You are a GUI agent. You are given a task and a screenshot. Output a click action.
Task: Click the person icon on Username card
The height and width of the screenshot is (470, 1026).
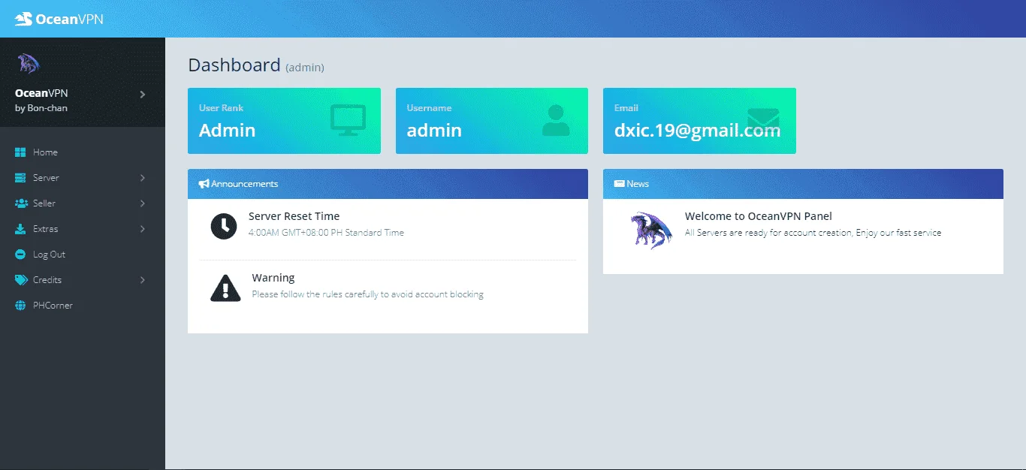[556, 120]
